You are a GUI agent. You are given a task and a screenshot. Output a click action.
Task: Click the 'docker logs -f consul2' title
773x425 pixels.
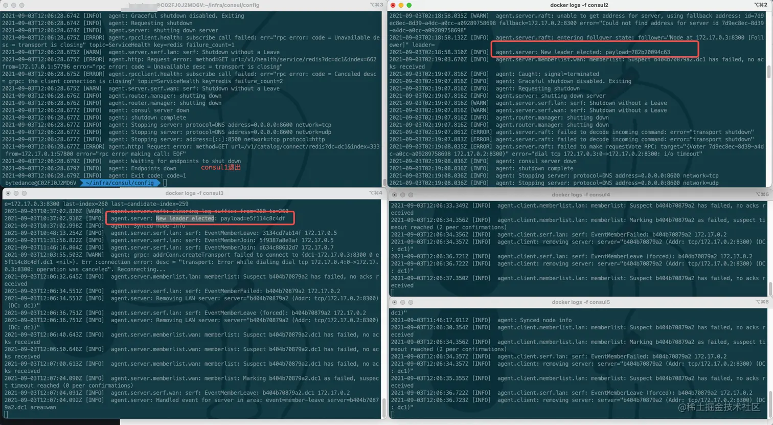tap(579, 5)
